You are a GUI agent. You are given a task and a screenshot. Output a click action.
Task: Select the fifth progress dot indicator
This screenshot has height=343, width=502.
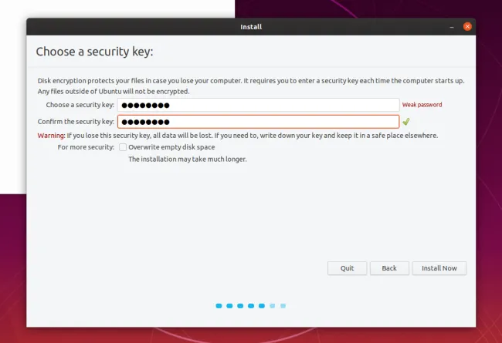(262, 306)
